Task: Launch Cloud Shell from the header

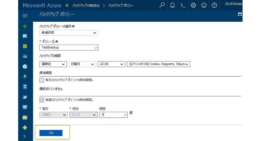Action: [x=183, y=5]
